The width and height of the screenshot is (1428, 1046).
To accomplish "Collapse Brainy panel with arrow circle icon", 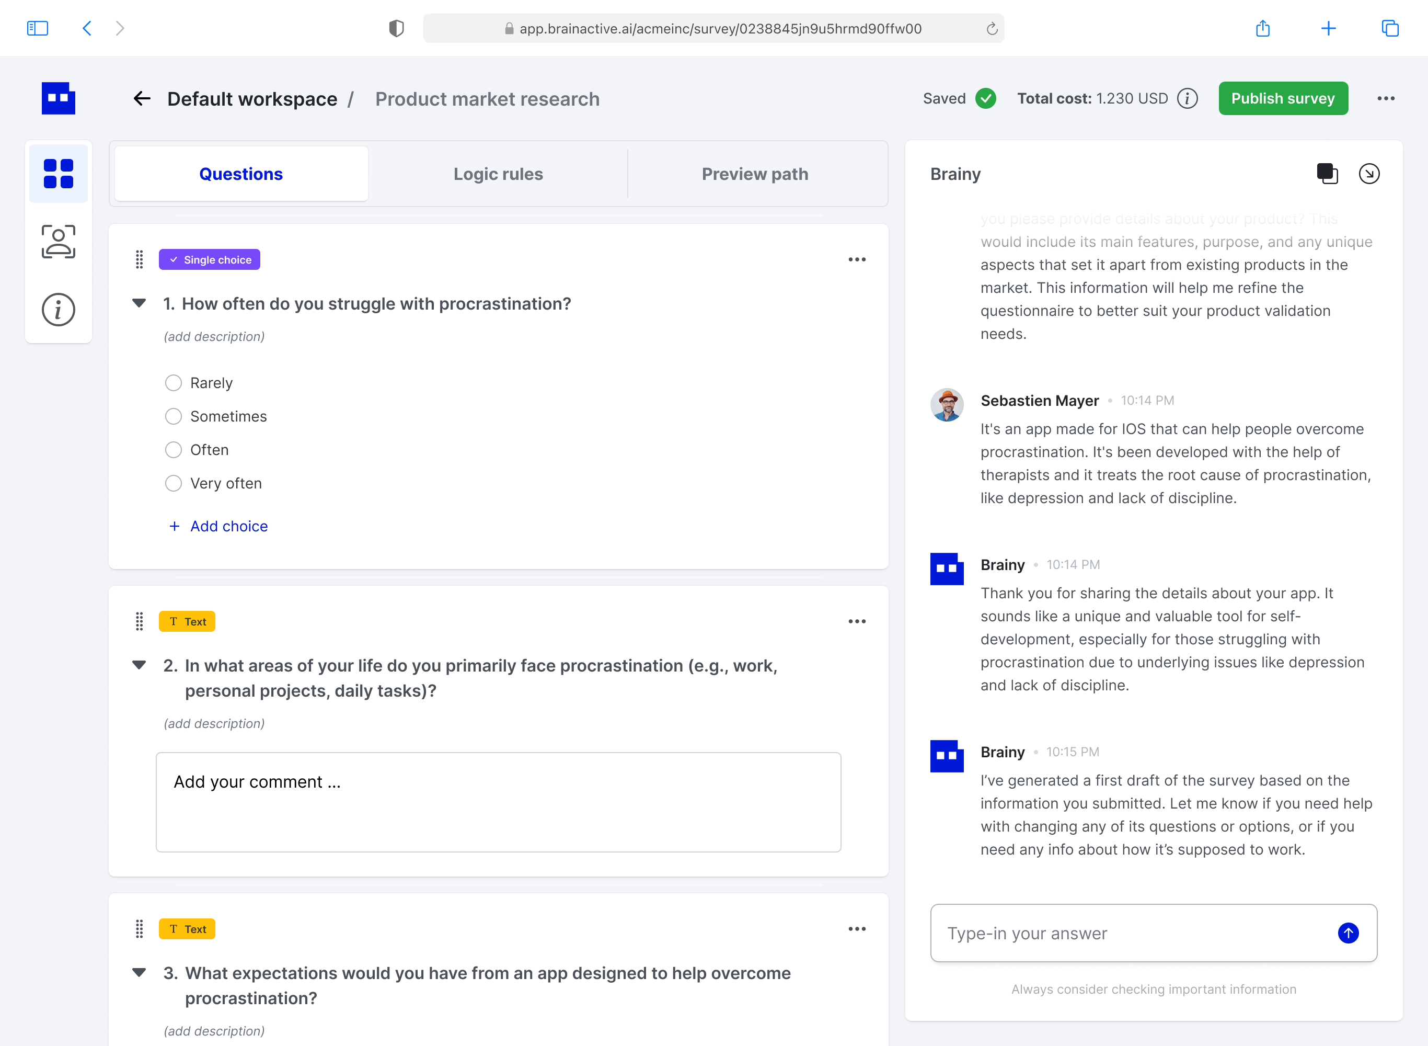I will click(x=1368, y=174).
